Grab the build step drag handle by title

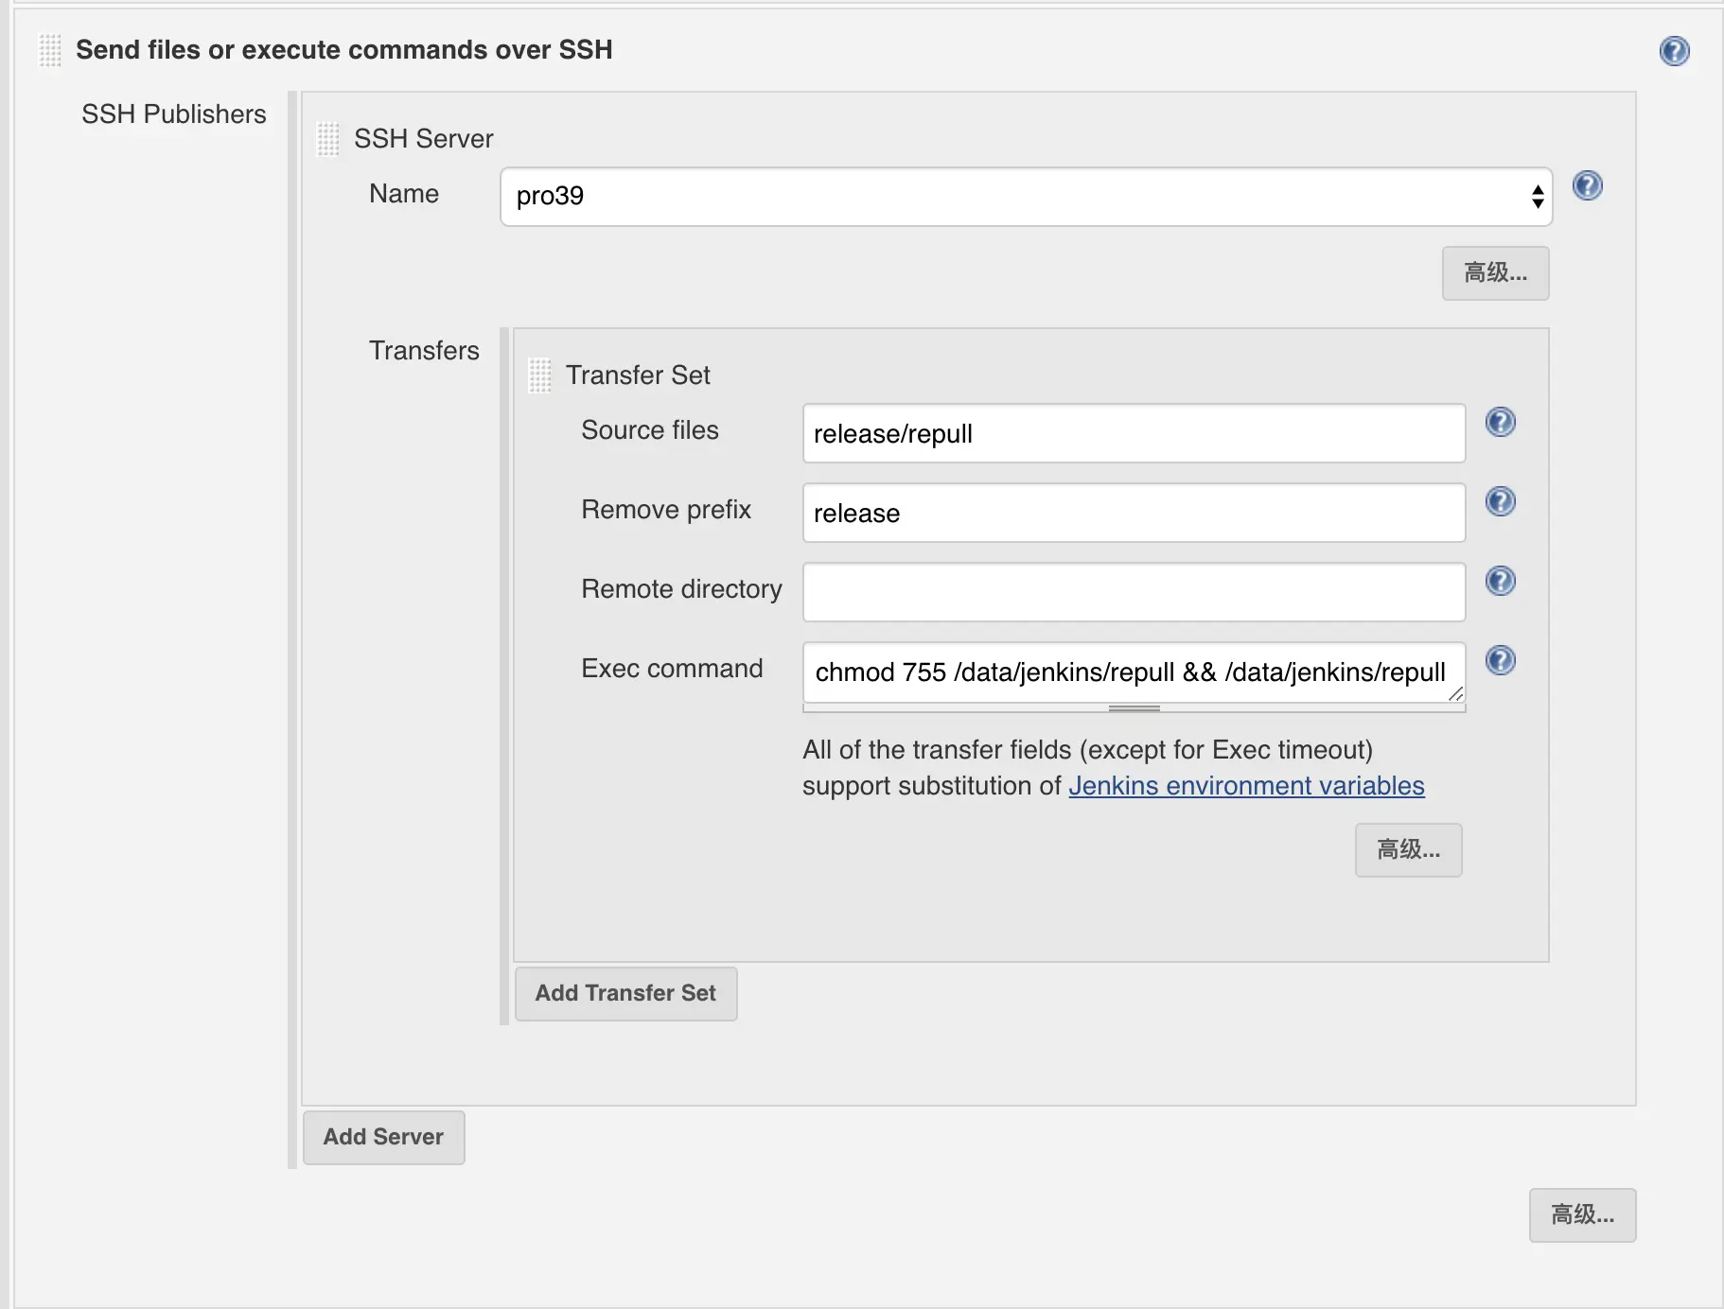point(50,50)
